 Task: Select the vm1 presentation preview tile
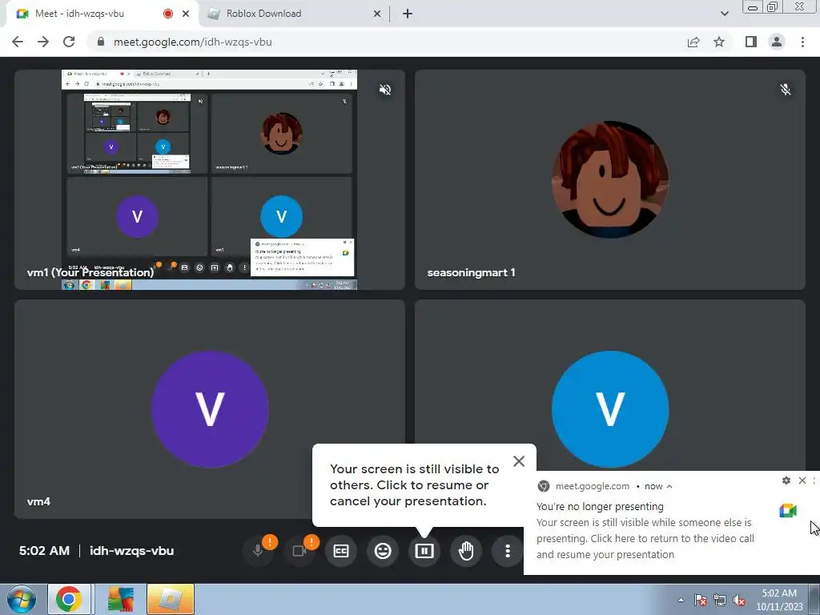[x=209, y=179]
